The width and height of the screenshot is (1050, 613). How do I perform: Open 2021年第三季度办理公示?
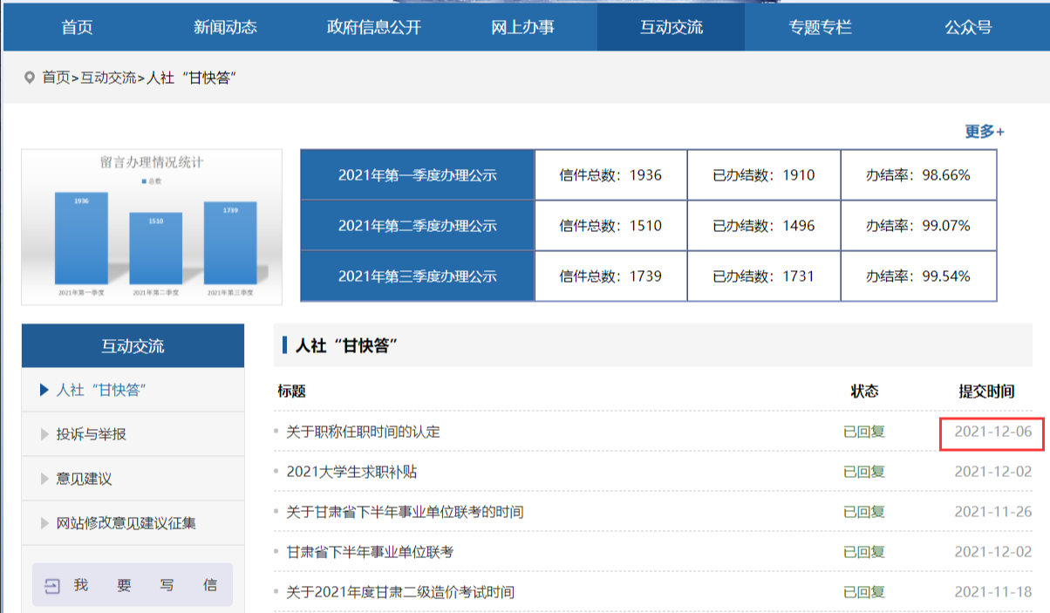tap(417, 276)
